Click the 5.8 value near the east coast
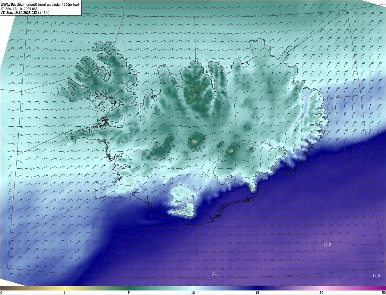Image resolution: width=386 pixels, height=295 pixels. (296, 91)
